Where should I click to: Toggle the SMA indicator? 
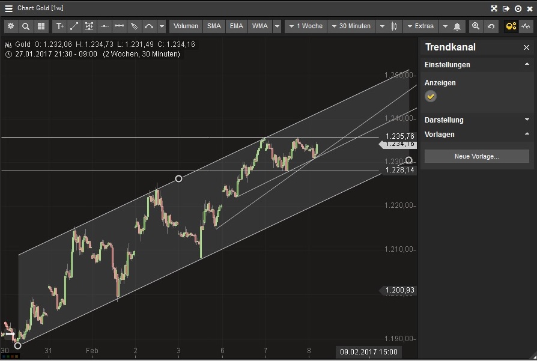click(214, 26)
